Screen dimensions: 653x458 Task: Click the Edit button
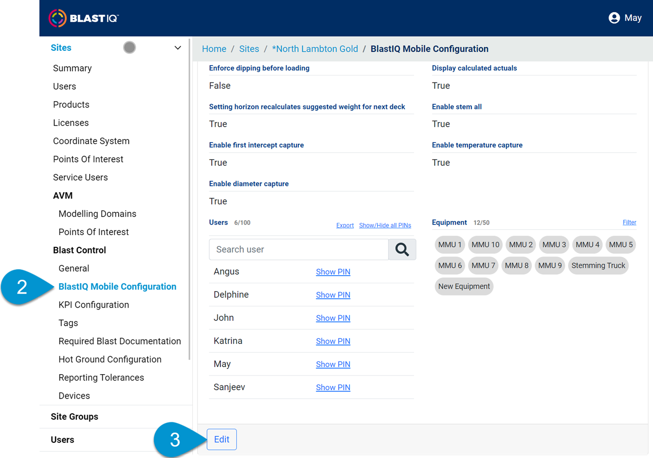[x=222, y=439]
